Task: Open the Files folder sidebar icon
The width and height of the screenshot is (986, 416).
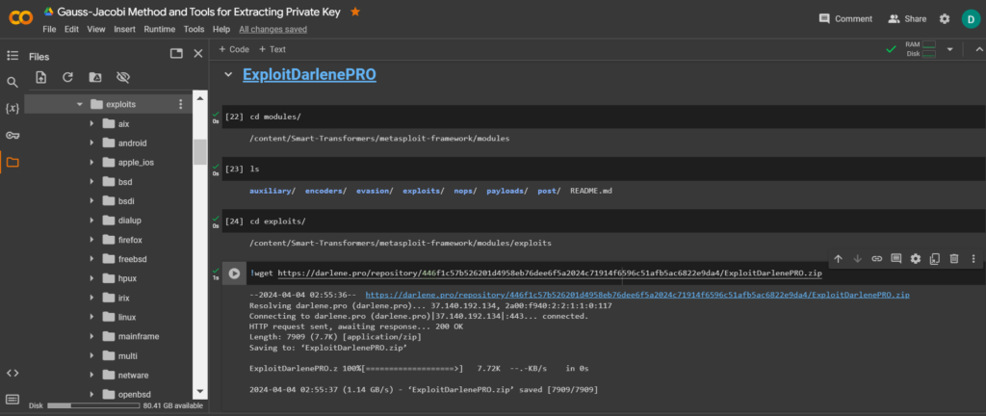Action: [12, 162]
